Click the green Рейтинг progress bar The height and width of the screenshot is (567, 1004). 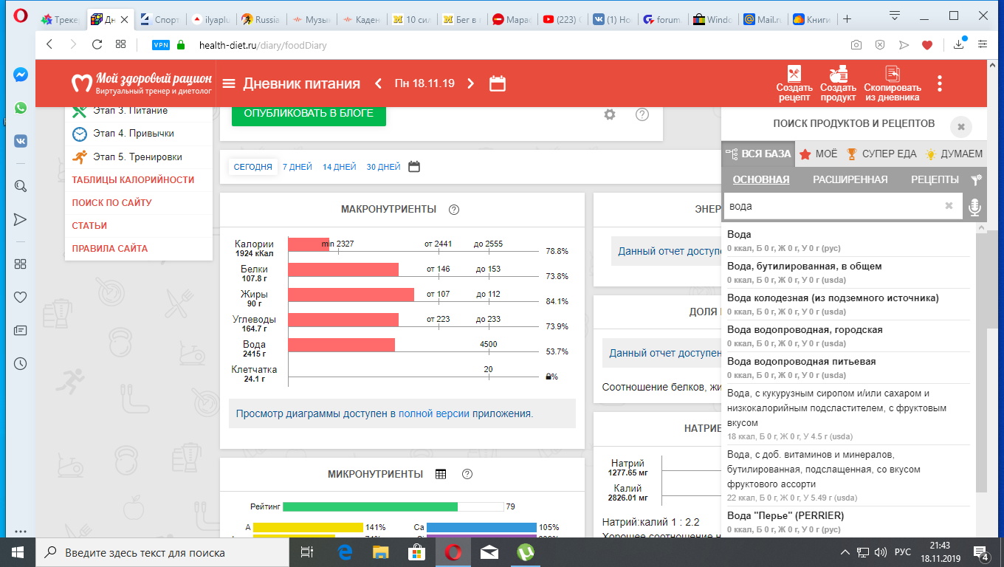tap(370, 507)
